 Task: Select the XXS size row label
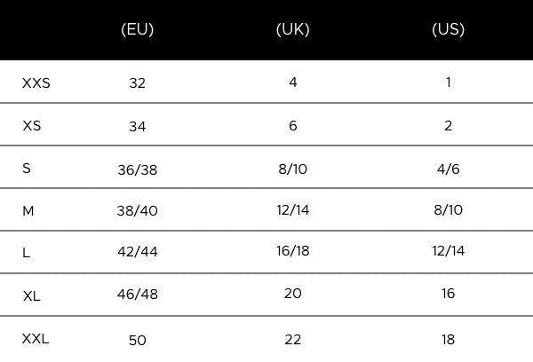[36, 83]
